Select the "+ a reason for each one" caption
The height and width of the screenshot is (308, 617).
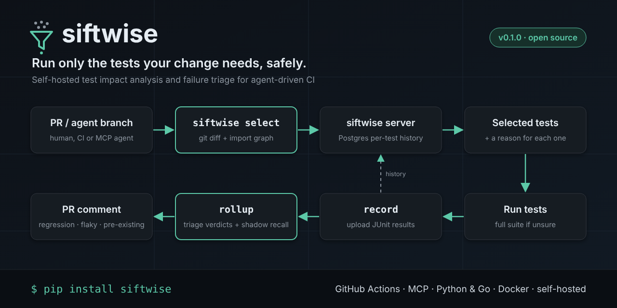525,138
